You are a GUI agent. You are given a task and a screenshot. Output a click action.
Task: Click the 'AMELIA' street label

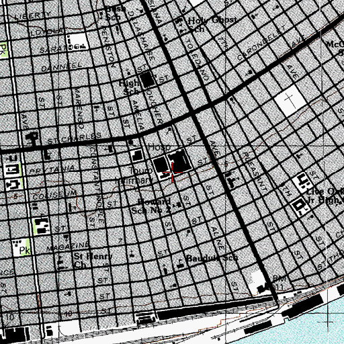[x=138, y=115]
